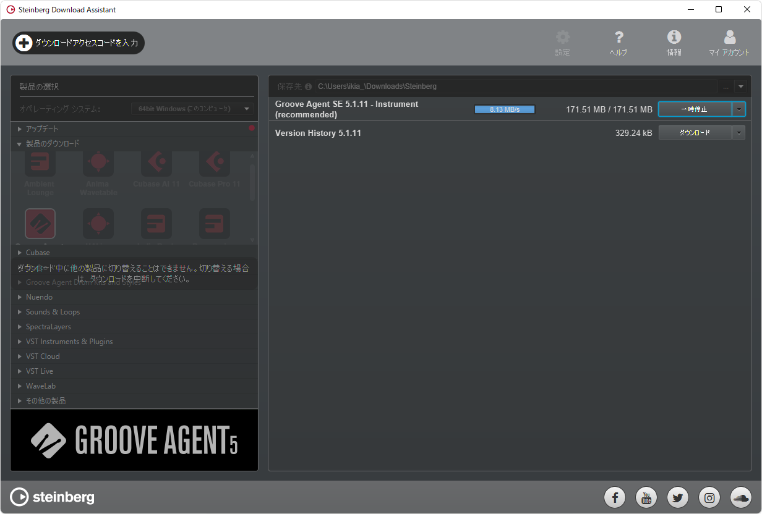The image size is (762, 514).
Task: Open Steinberg Instagram page icon
Action: pyautogui.click(x=709, y=497)
